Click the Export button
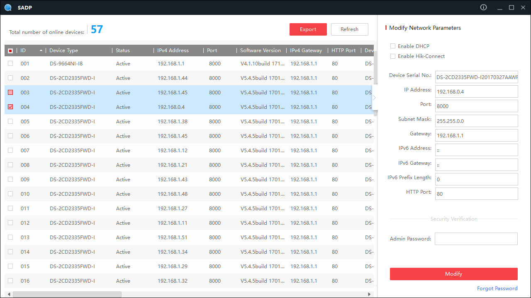This screenshot has width=531, height=298. point(308,29)
